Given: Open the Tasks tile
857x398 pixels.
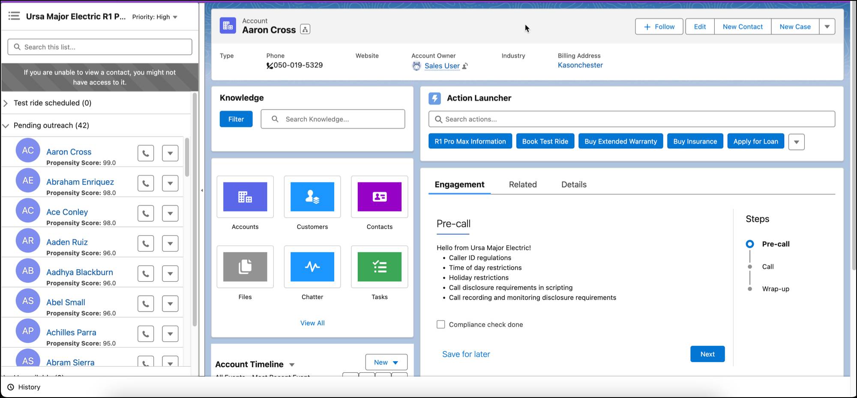Looking at the screenshot, I should (x=380, y=267).
